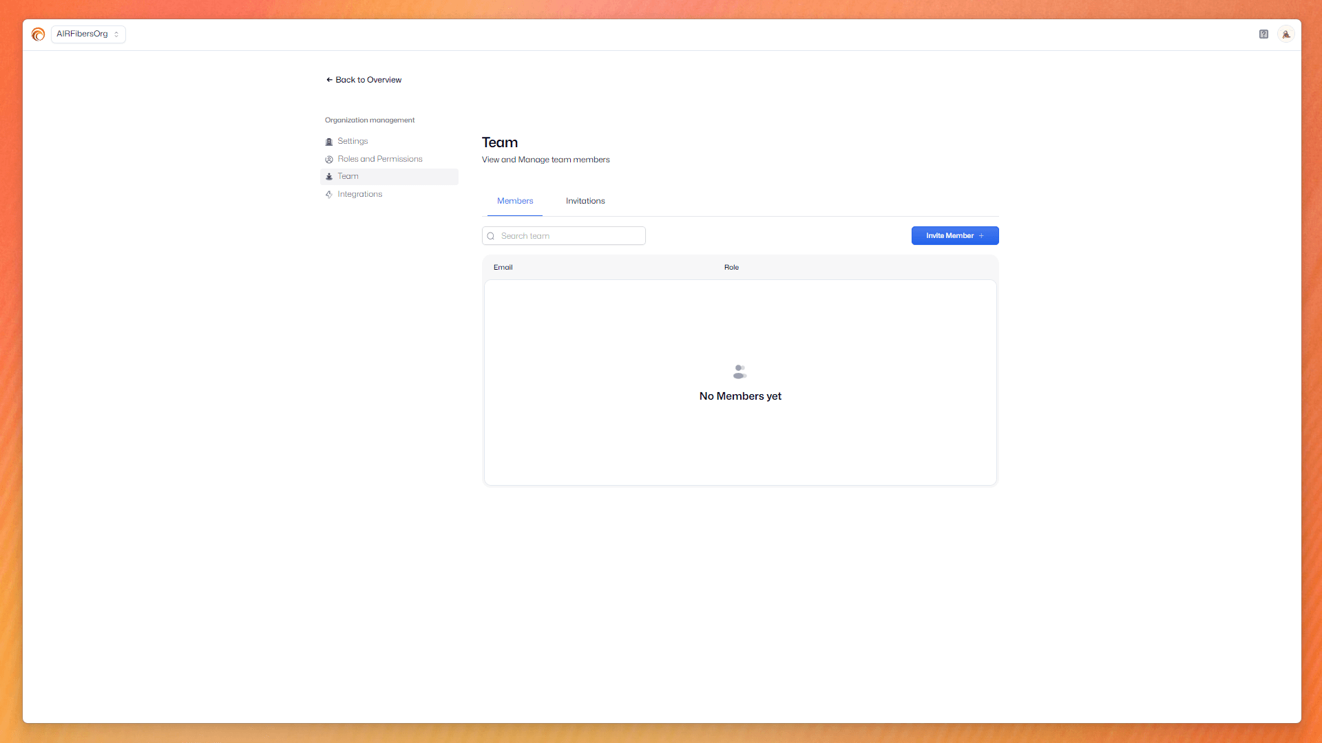Screen dimensions: 1322x743
Task: Open the AIRFibersOrg organization switcher
Action: pyautogui.click(x=88, y=34)
